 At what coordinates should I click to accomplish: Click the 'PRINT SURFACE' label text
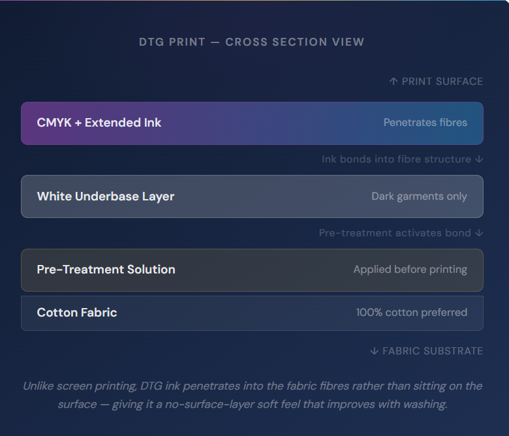[x=442, y=82]
